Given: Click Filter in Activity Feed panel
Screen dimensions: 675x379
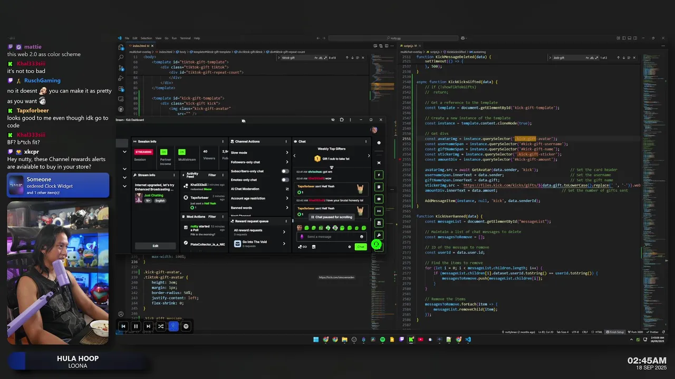Looking at the screenshot, I should (x=212, y=175).
